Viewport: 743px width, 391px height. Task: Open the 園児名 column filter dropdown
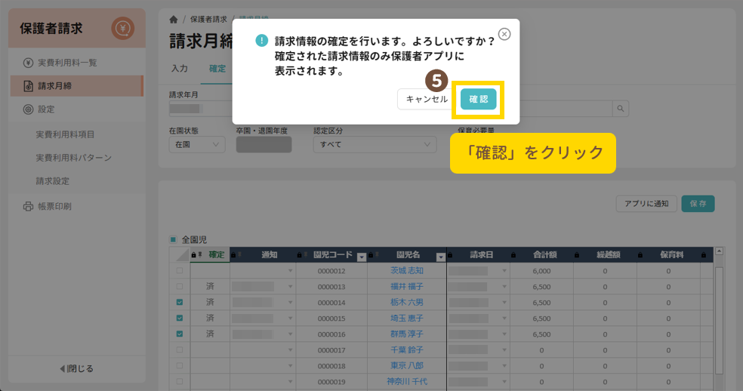(439, 256)
